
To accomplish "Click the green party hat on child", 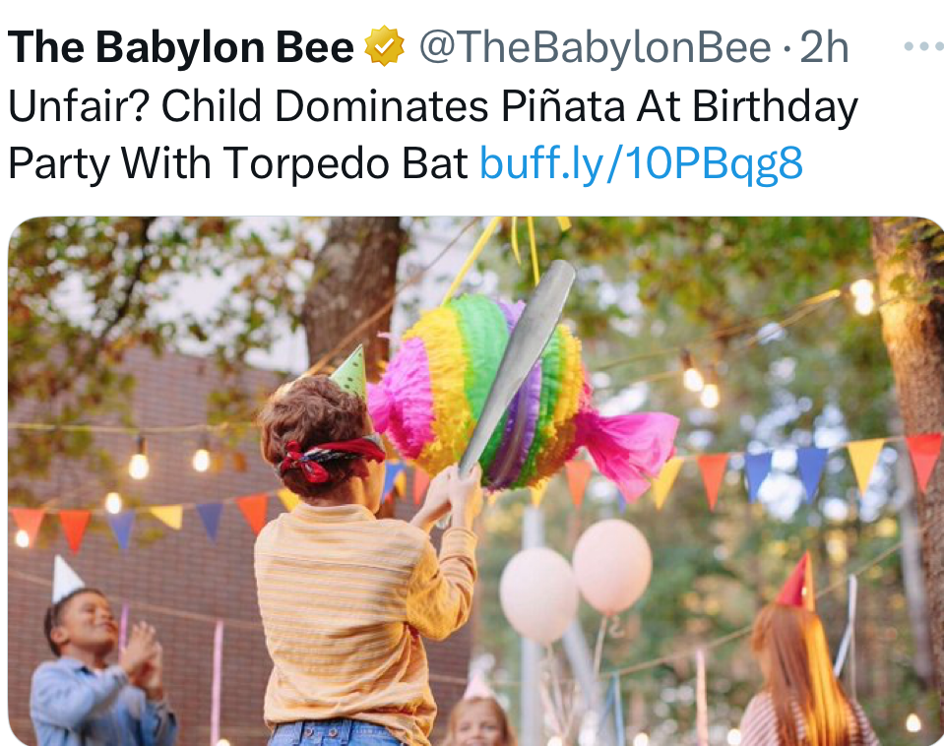I will click(350, 370).
